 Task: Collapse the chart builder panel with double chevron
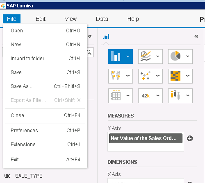point(196,36)
